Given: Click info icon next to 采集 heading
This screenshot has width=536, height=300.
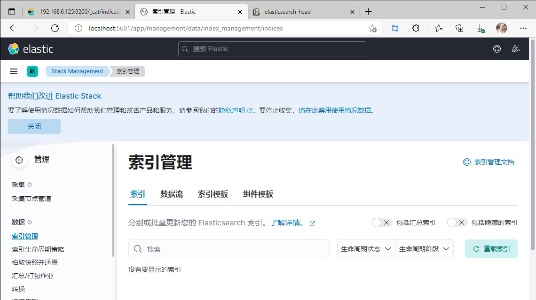Looking at the screenshot, I should 30,185.
